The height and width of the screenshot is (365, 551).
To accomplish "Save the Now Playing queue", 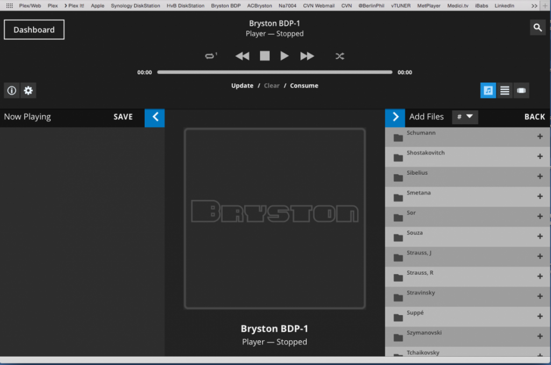I will (x=123, y=117).
